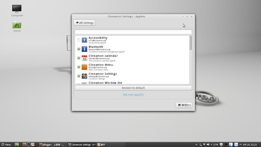Click the applets list vertical scrollbar
The width and height of the screenshot is (261, 147).
click(x=190, y=43)
